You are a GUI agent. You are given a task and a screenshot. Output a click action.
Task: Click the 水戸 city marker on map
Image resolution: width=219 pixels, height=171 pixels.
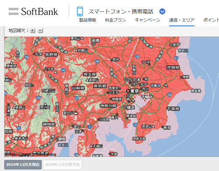(x=171, y=45)
